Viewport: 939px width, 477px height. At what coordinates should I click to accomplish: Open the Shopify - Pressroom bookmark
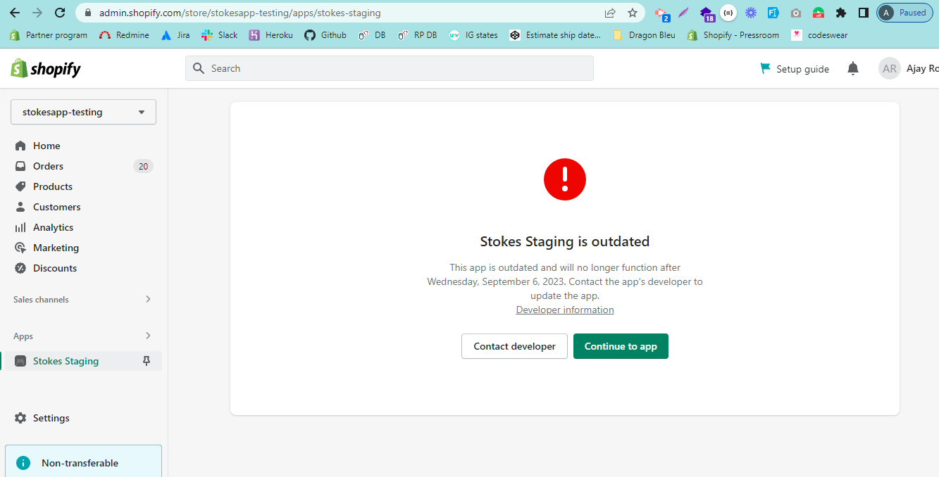[x=733, y=35]
